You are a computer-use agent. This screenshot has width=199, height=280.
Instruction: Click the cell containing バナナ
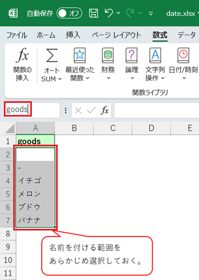click(x=36, y=221)
